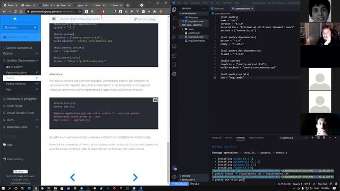Toggle check for Gestire Dipendenze
Screen dimensions: 340x191
point(37,60)
